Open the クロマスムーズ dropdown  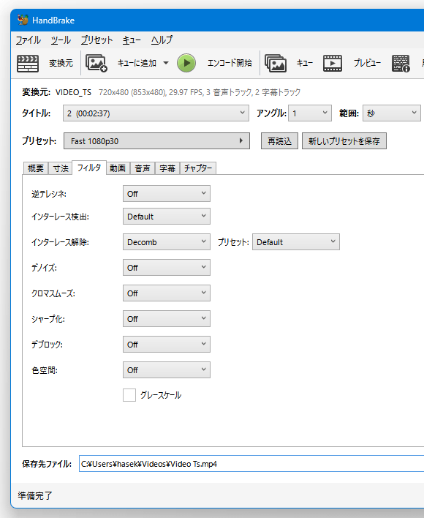click(x=166, y=293)
